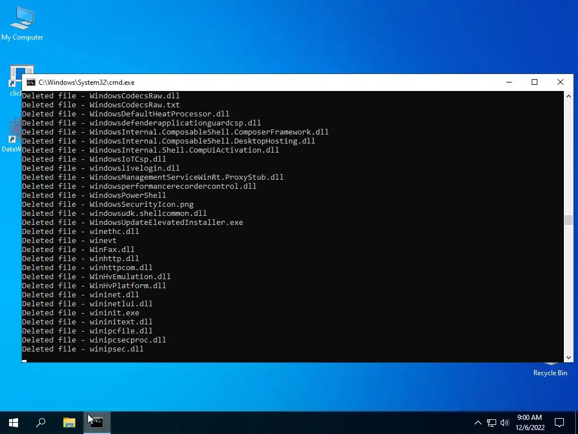Click the line winipsec.dll
The height and width of the screenshot is (434, 578).
[x=82, y=349]
